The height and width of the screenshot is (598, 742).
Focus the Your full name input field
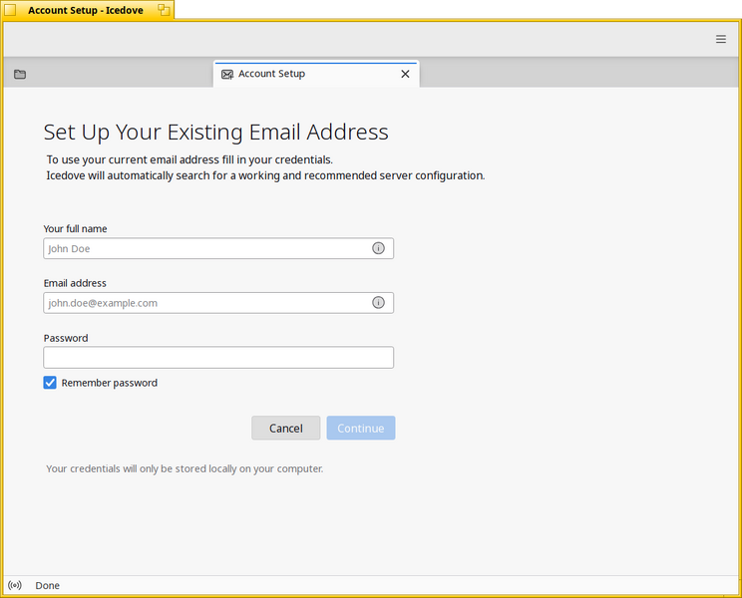[x=218, y=248]
